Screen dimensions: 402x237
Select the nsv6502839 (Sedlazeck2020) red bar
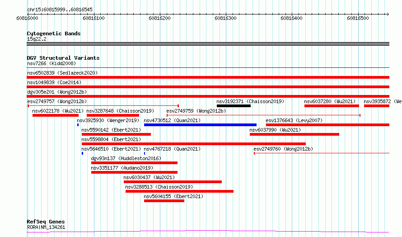click(208, 77)
